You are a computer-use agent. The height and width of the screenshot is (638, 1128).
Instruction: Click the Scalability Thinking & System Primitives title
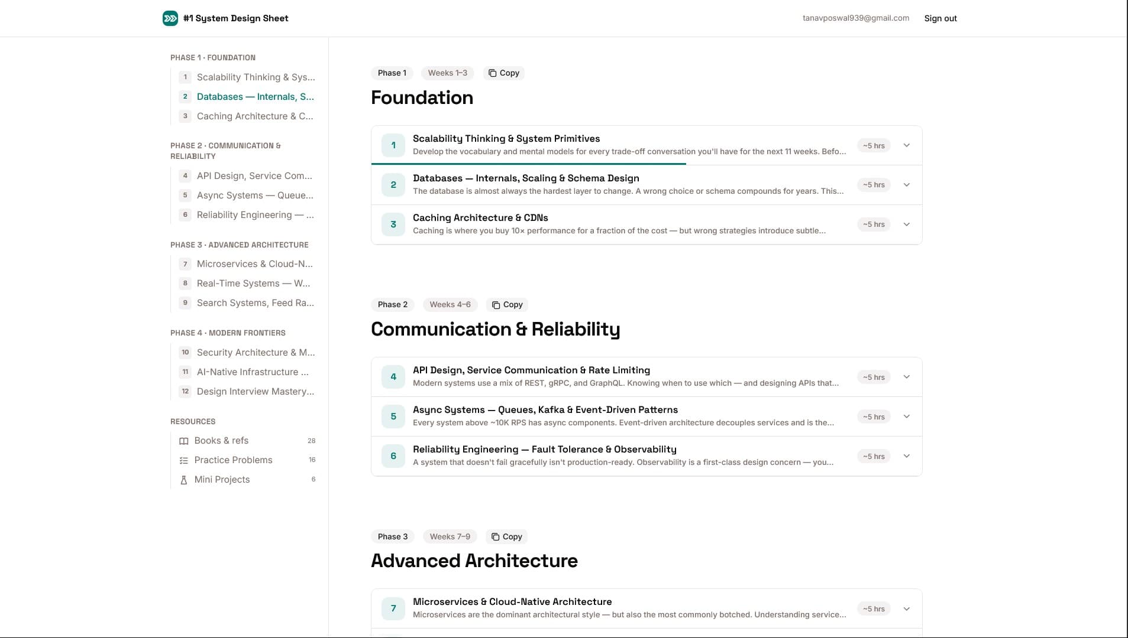[506, 139]
